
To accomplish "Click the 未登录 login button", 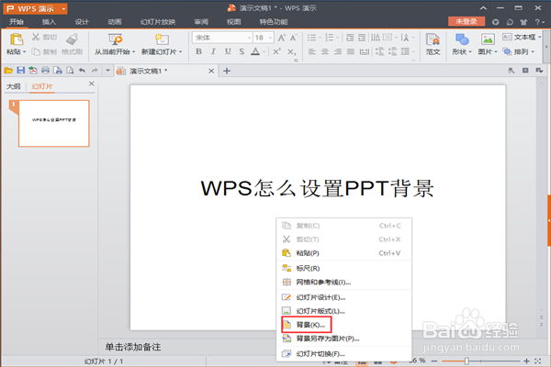I will [x=467, y=21].
